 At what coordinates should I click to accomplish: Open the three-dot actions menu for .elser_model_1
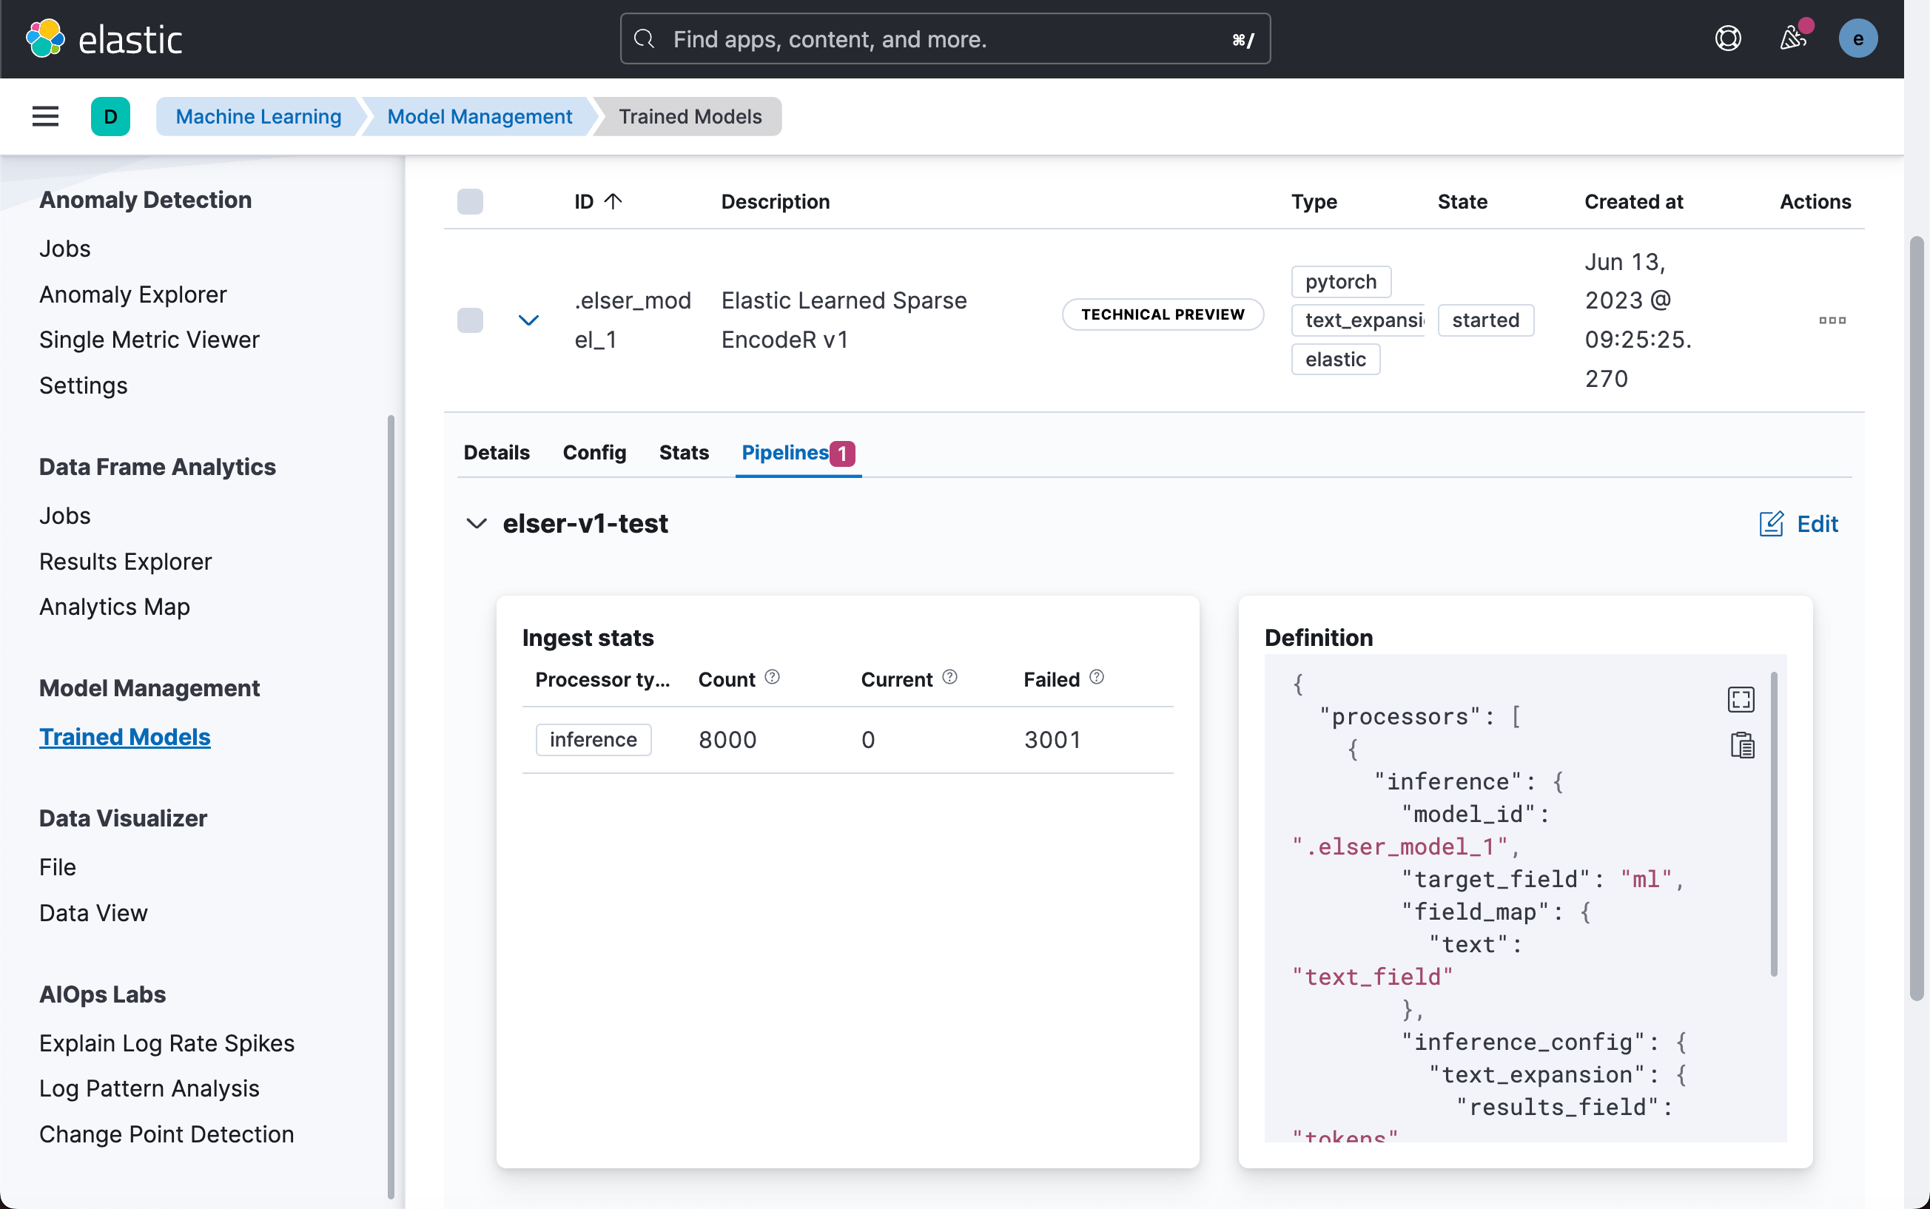[x=1832, y=320]
